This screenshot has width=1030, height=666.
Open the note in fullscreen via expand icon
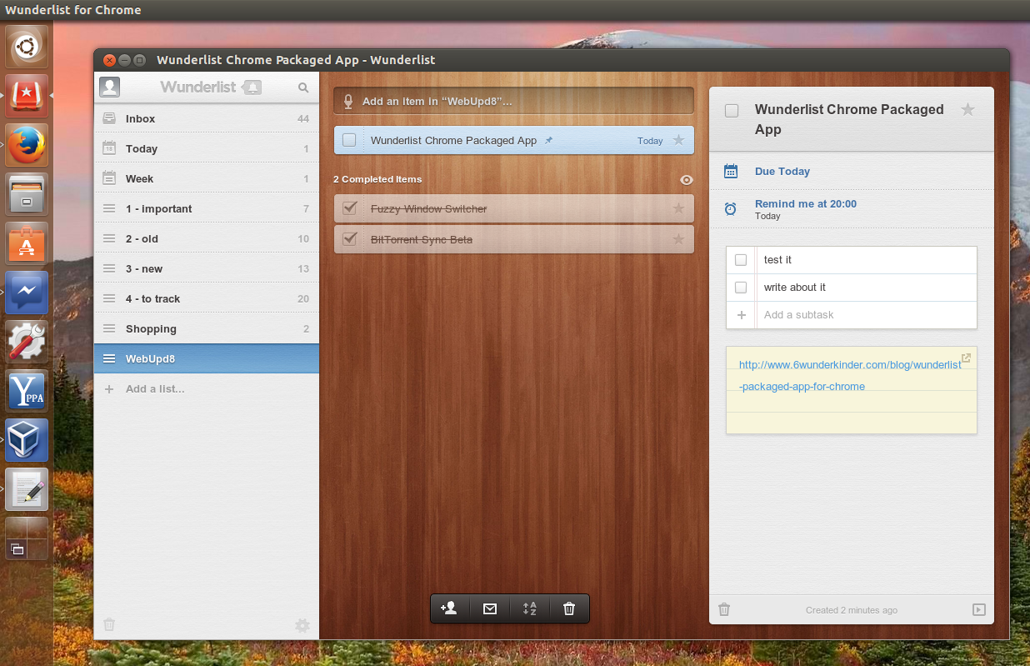click(x=966, y=358)
